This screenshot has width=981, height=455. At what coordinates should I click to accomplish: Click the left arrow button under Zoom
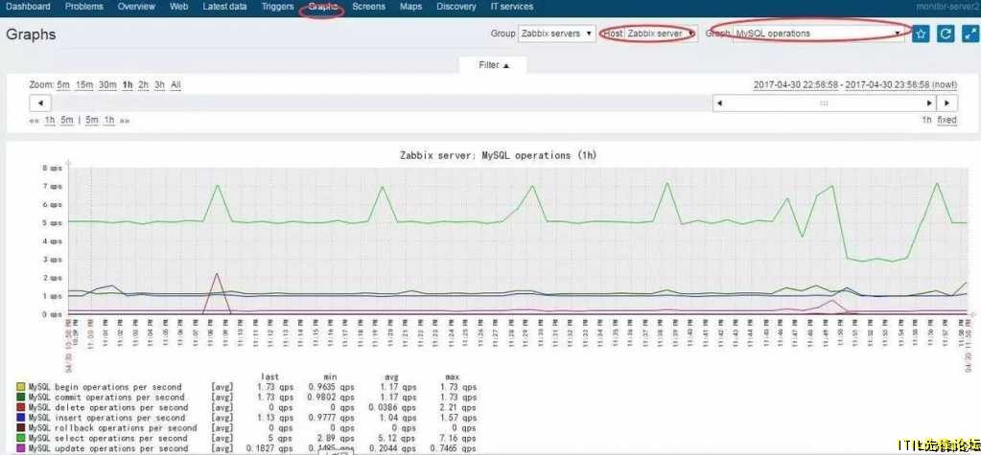coord(40,103)
